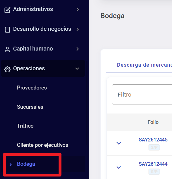The height and width of the screenshot is (179, 172).
Task: Expand Desarrollo de negocios chevron arrow
Action: pos(78,29)
